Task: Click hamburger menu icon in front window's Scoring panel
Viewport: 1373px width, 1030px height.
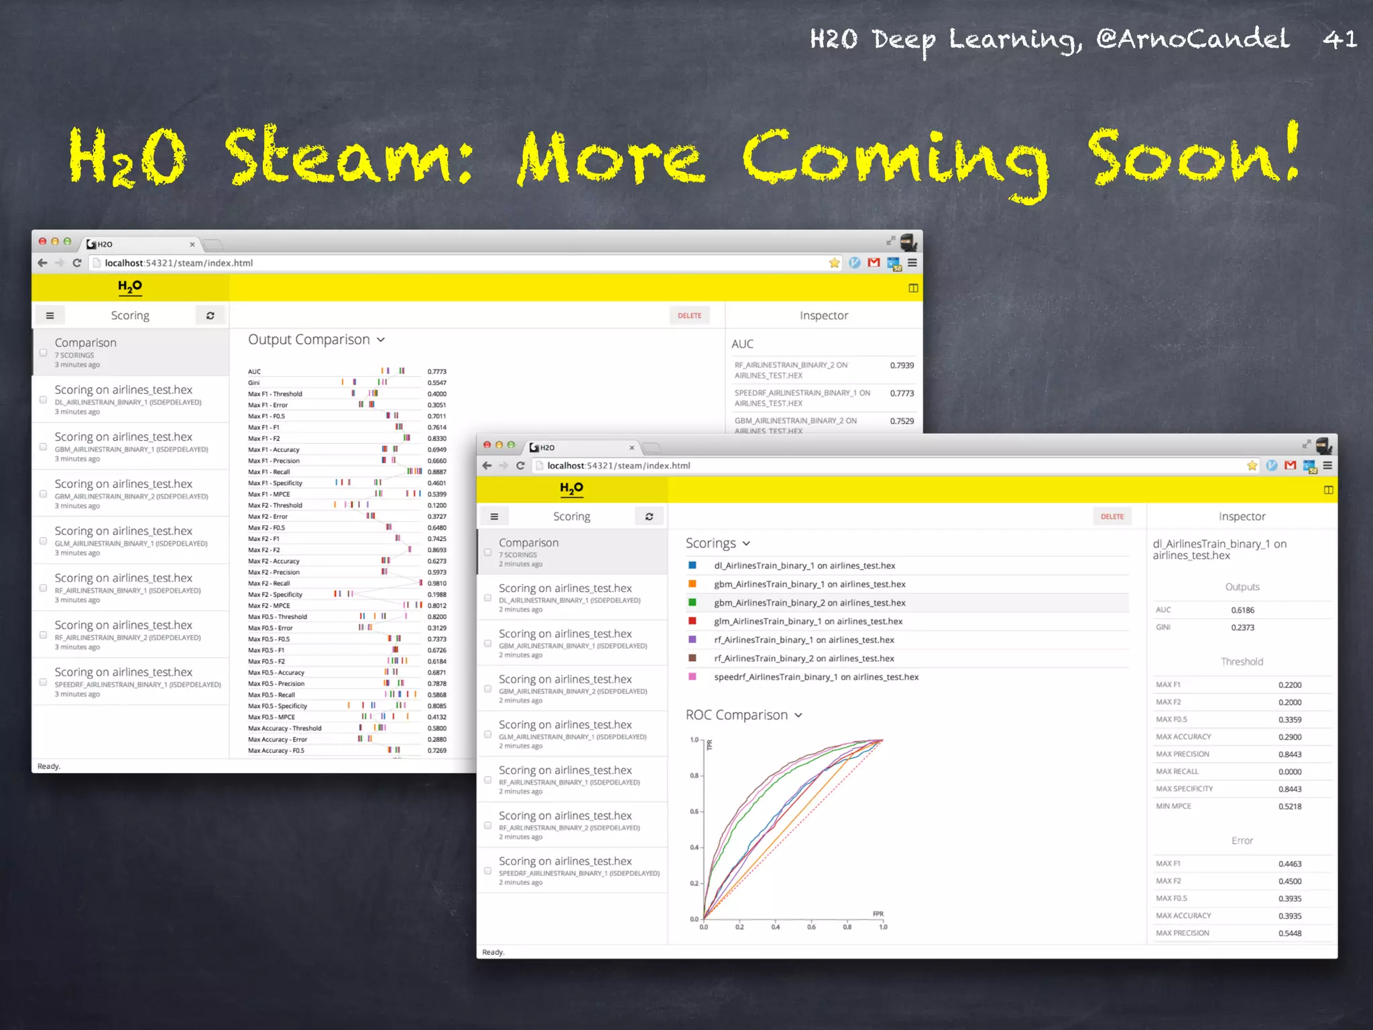Action: [x=494, y=516]
